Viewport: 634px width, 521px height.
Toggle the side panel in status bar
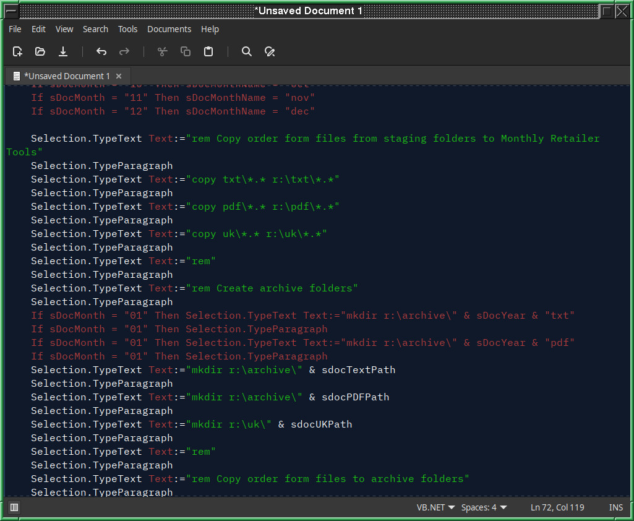(x=14, y=507)
